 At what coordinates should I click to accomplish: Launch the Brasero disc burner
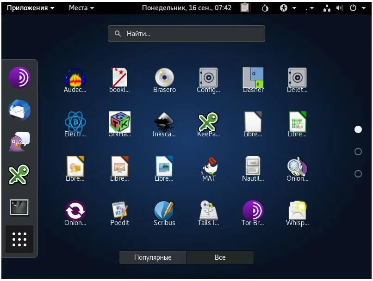(x=164, y=79)
